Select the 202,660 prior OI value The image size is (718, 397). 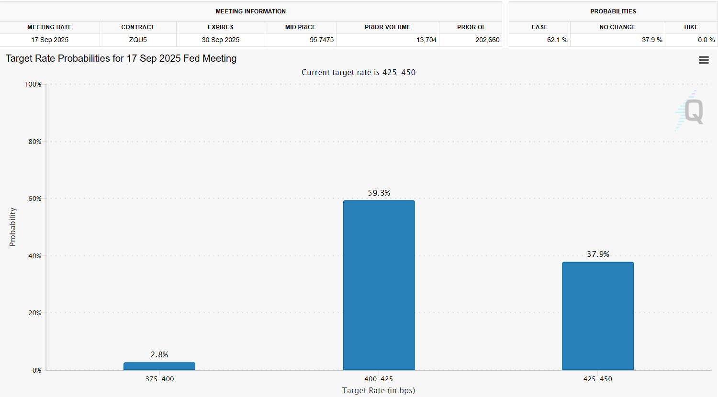pos(487,40)
